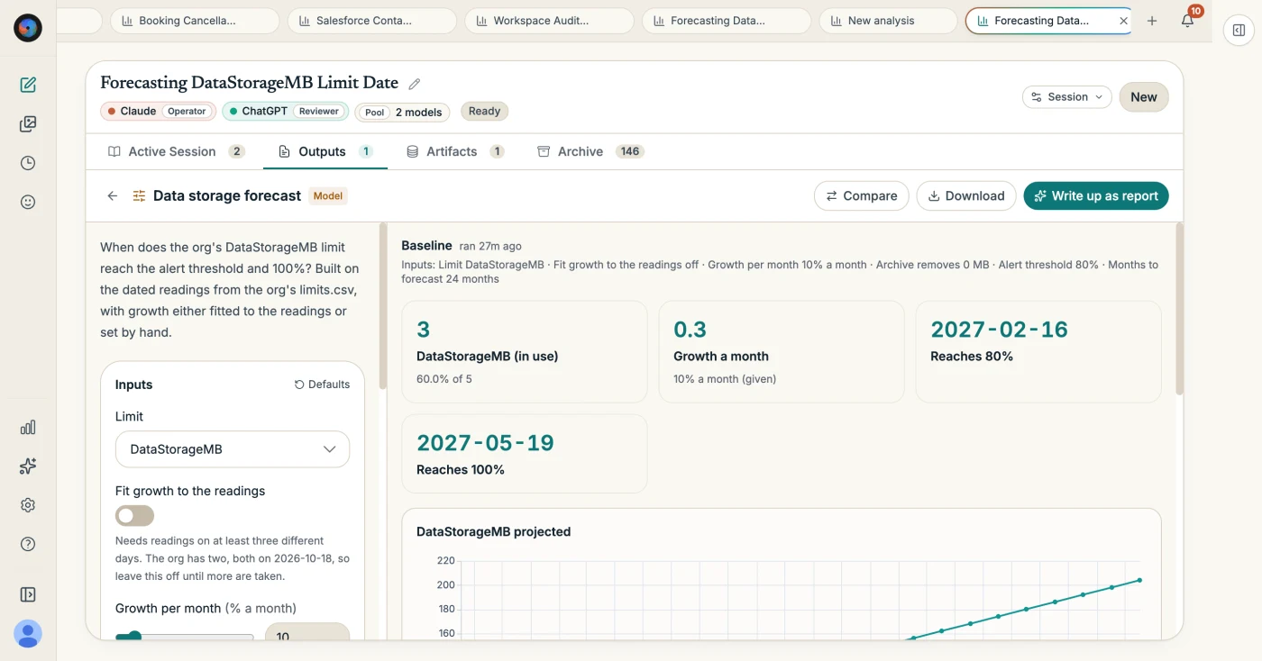Open the Pool 2 models selector
This screenshot has width=1262, height=661.
(405, 112)
